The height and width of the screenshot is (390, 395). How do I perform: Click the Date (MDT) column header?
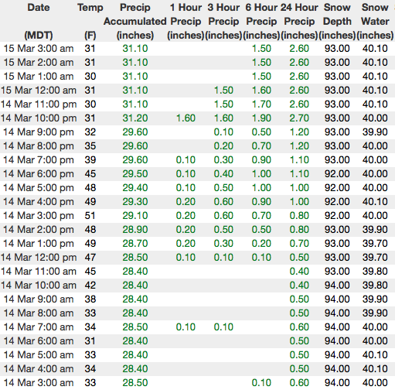pos(39,21)
